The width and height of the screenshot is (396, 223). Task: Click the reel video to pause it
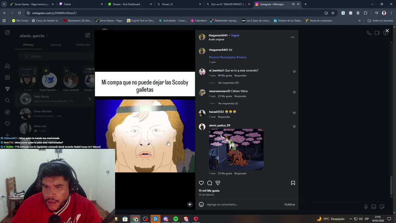coord(145,120)
